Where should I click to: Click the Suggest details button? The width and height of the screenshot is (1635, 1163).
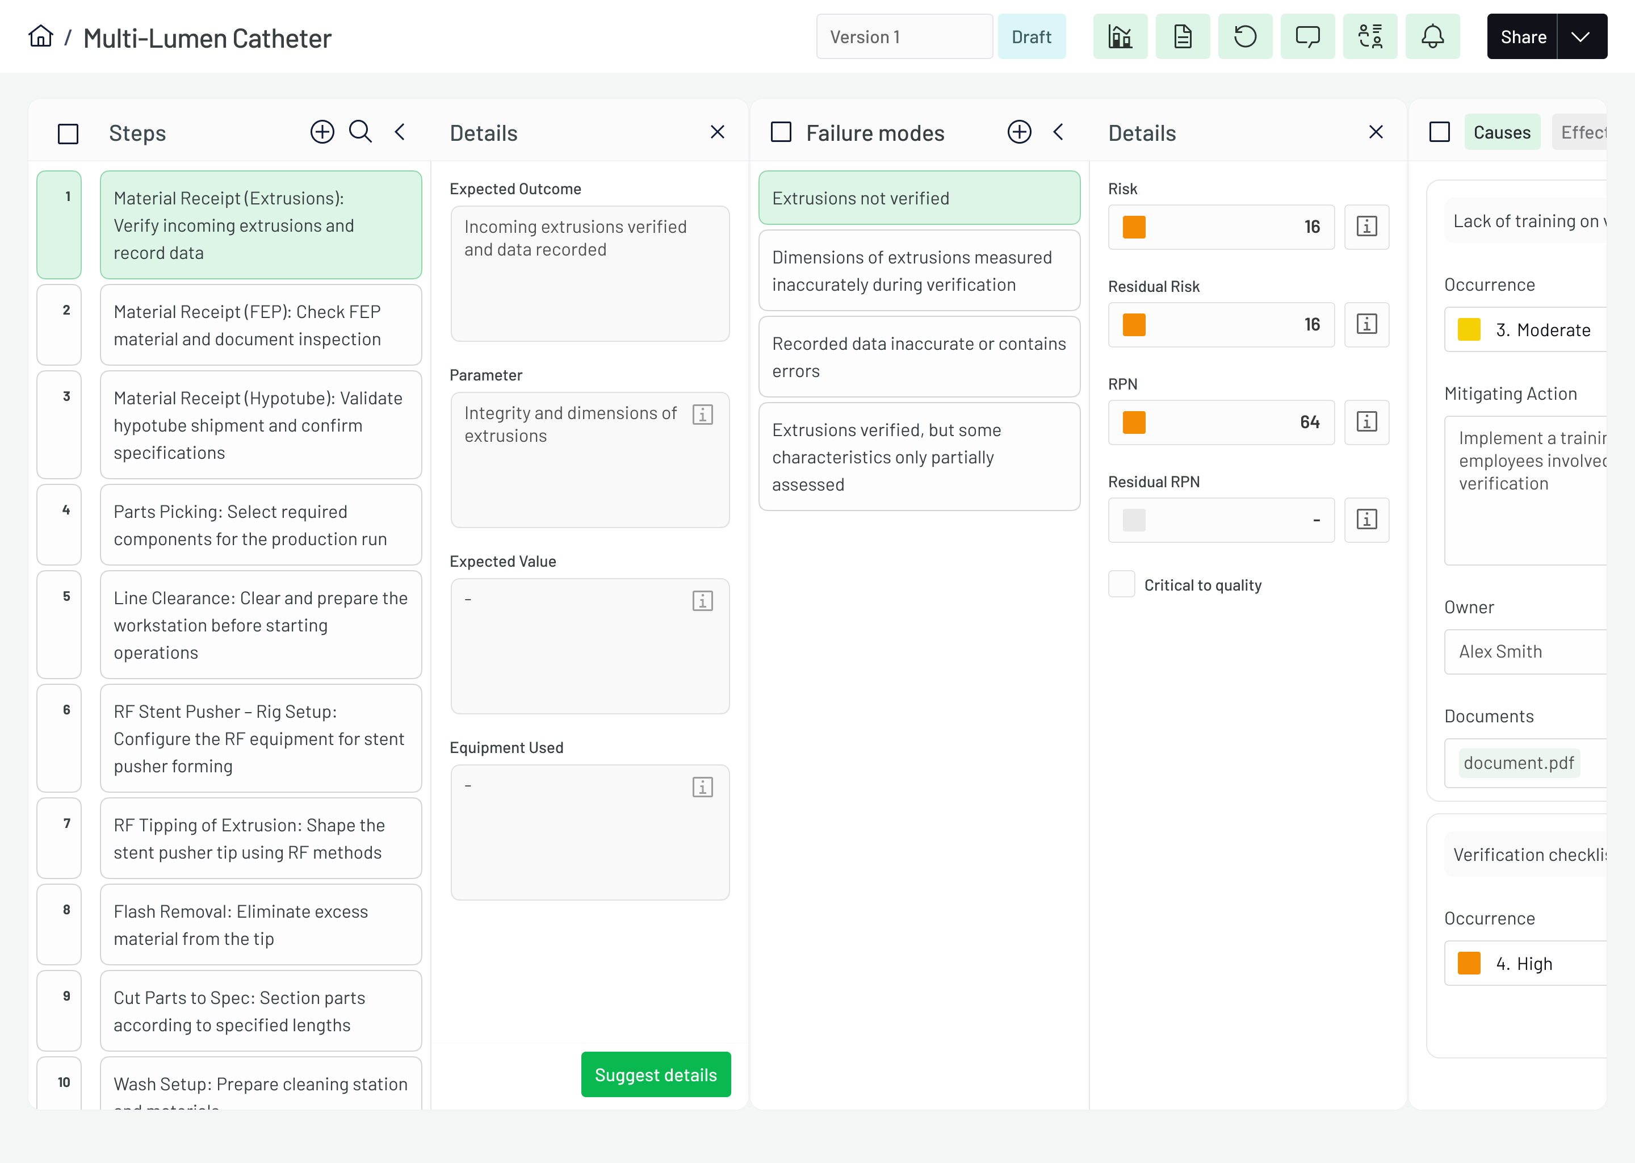pos(655,1074)
